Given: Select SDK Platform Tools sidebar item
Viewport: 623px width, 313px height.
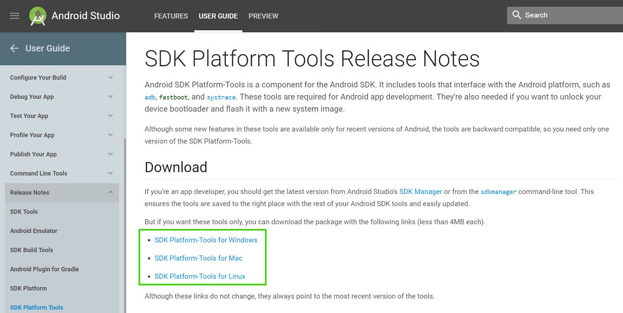Looking at the screenshot, I should 36,308.
